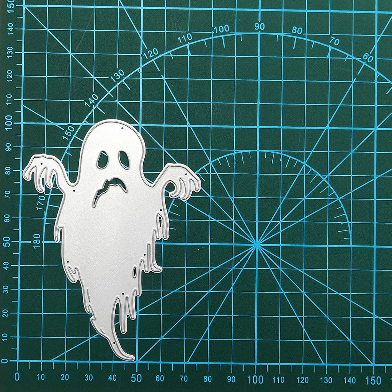Click the horizontal ruler's 150 label
The image size is (392, 392).
(373, 381)
